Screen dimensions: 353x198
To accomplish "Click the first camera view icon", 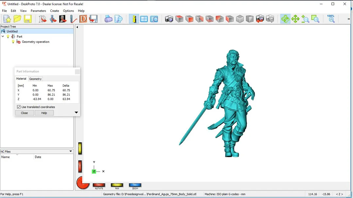I will click(169, 19).
